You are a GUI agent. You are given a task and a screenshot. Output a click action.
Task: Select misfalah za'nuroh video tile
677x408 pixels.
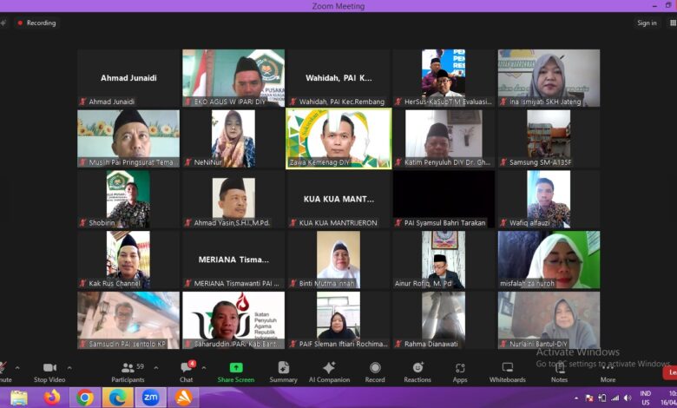tap(549, 260)
